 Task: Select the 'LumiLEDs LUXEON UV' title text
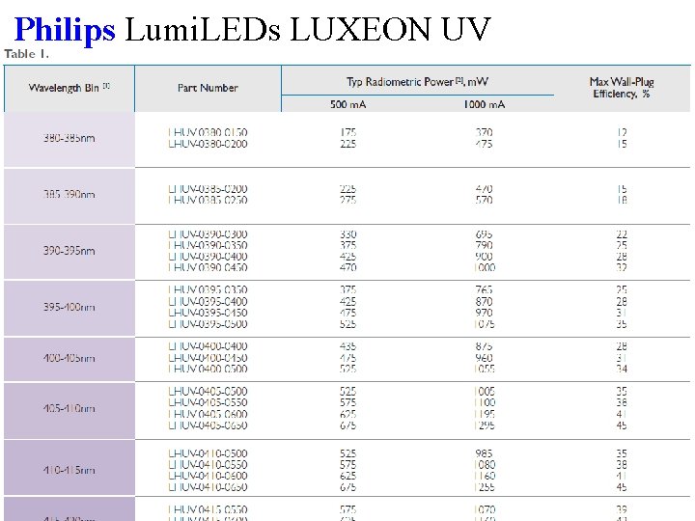pyautogui.click(x=308, y=29)
